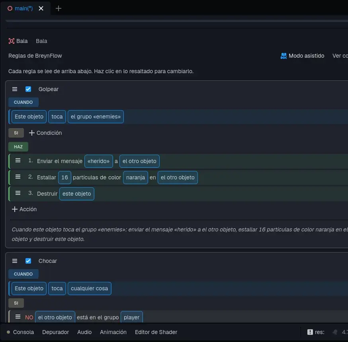The image size is (348, 342).
Task: Disable the Chocar rule checkbox
Action: tap(28, 261)
